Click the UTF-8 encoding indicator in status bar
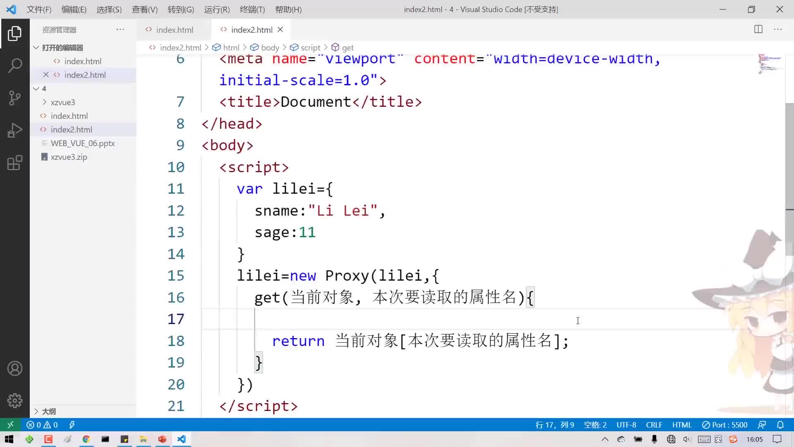This screenshot has height=447, width=794. pyautogui.click(x=626, y=425)
